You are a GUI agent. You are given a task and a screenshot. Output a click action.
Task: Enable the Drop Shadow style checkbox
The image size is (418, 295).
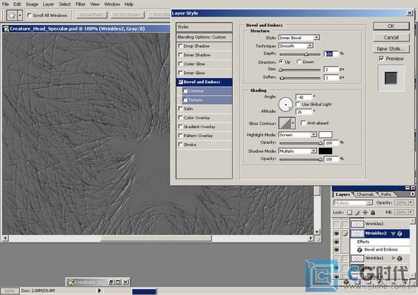click(181, 46)
